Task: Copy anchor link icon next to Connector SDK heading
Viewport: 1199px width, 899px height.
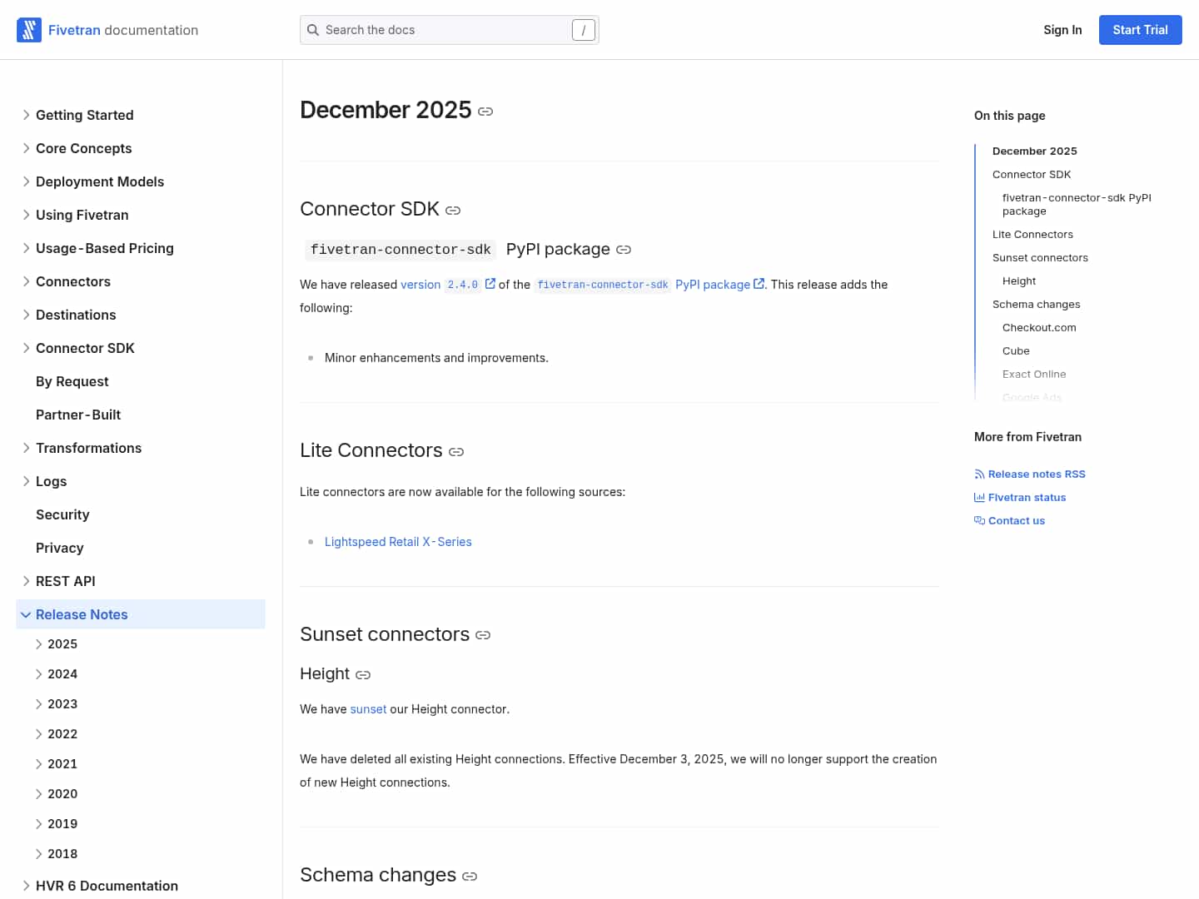Action: click(x=453, y=211)
